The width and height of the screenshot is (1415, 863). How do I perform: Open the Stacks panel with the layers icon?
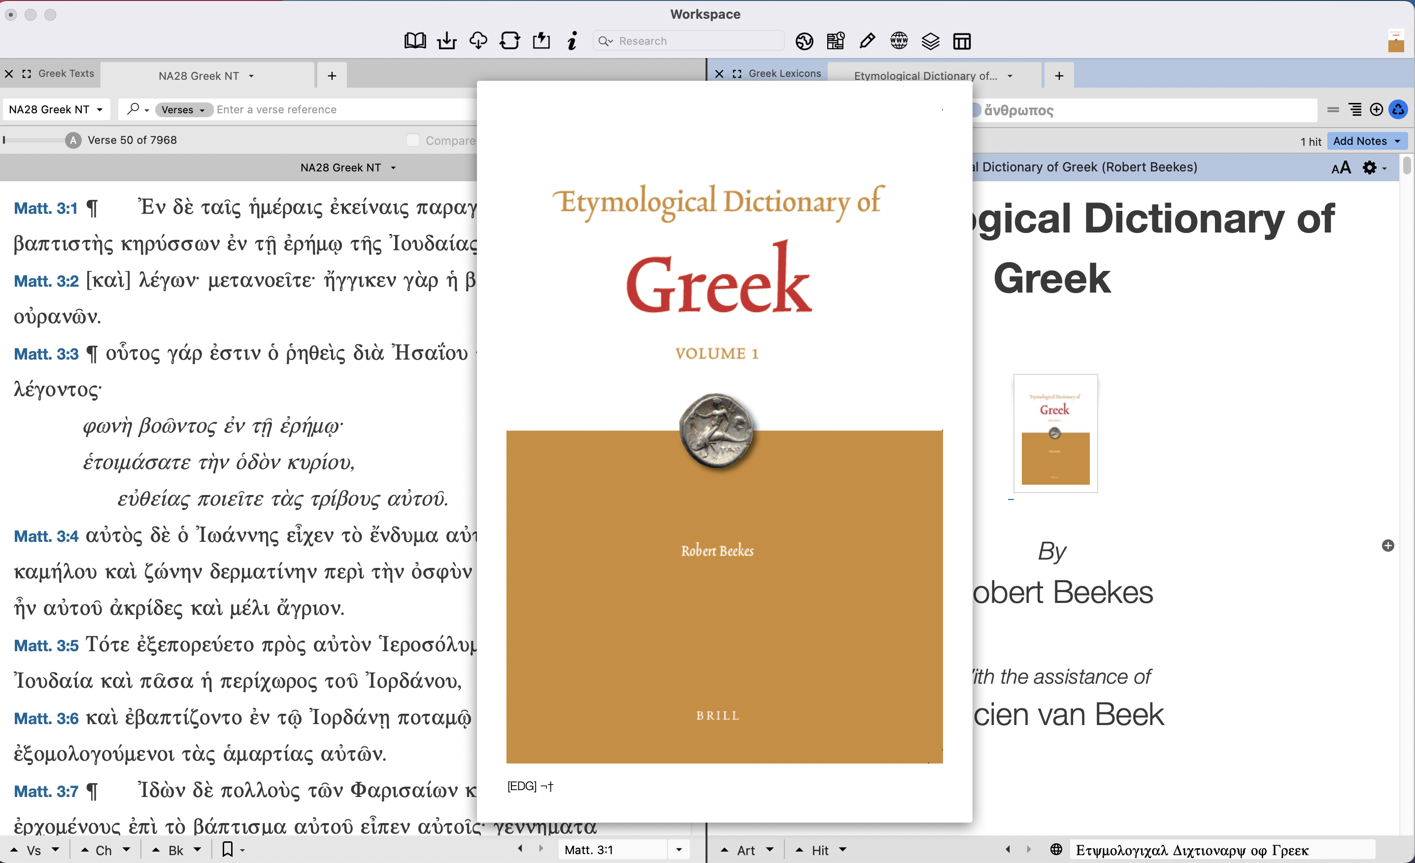pyautogui.click(x=930, y=41)
